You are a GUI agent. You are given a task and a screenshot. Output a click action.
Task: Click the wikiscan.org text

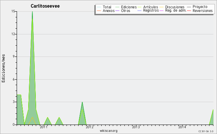[x=109, y=131]
